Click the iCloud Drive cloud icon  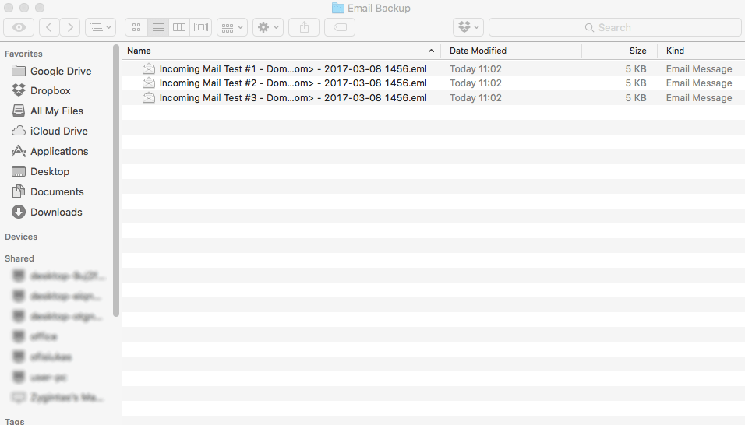[x=19, y=131]
